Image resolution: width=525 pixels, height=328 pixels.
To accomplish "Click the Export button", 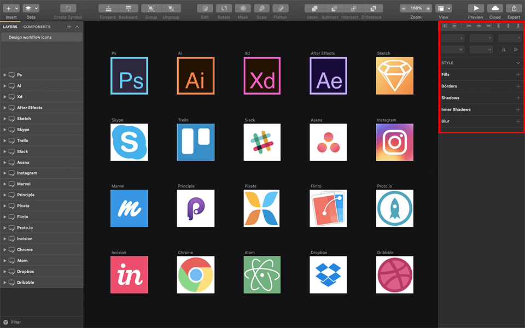I will point(514,9).
